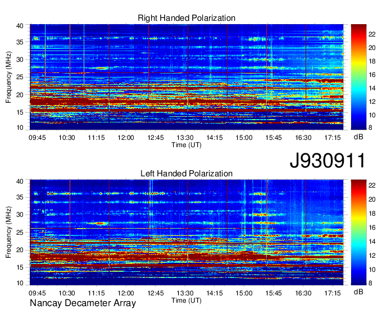Click the 8 value on top color bar
The height and width of the screenshot is (310, 382).
[370, 127]
